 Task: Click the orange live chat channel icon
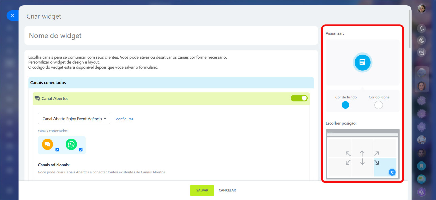tap(48, 144)
